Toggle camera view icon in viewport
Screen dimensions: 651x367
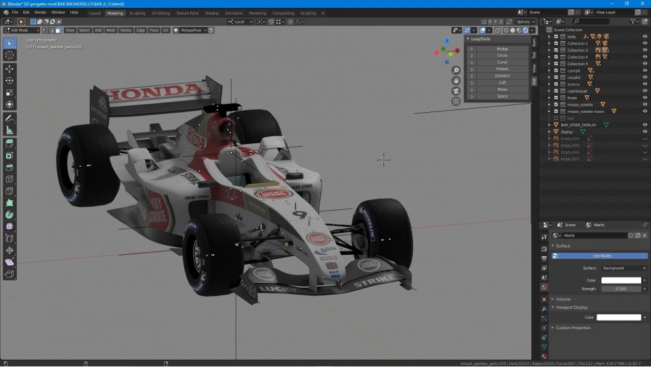point(456,91)
